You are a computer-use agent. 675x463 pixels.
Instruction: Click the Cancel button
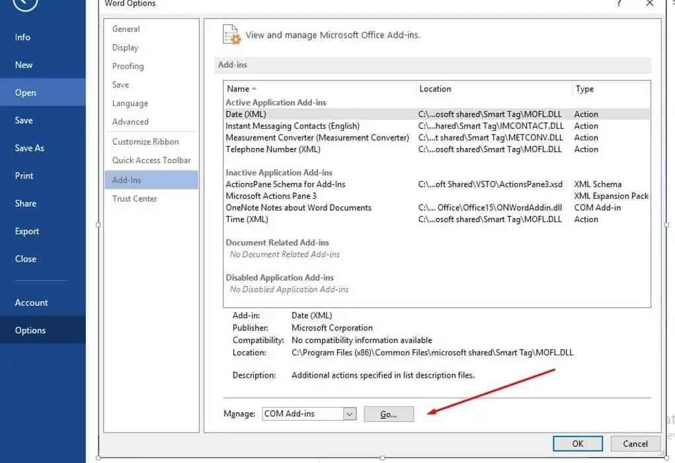635,444
